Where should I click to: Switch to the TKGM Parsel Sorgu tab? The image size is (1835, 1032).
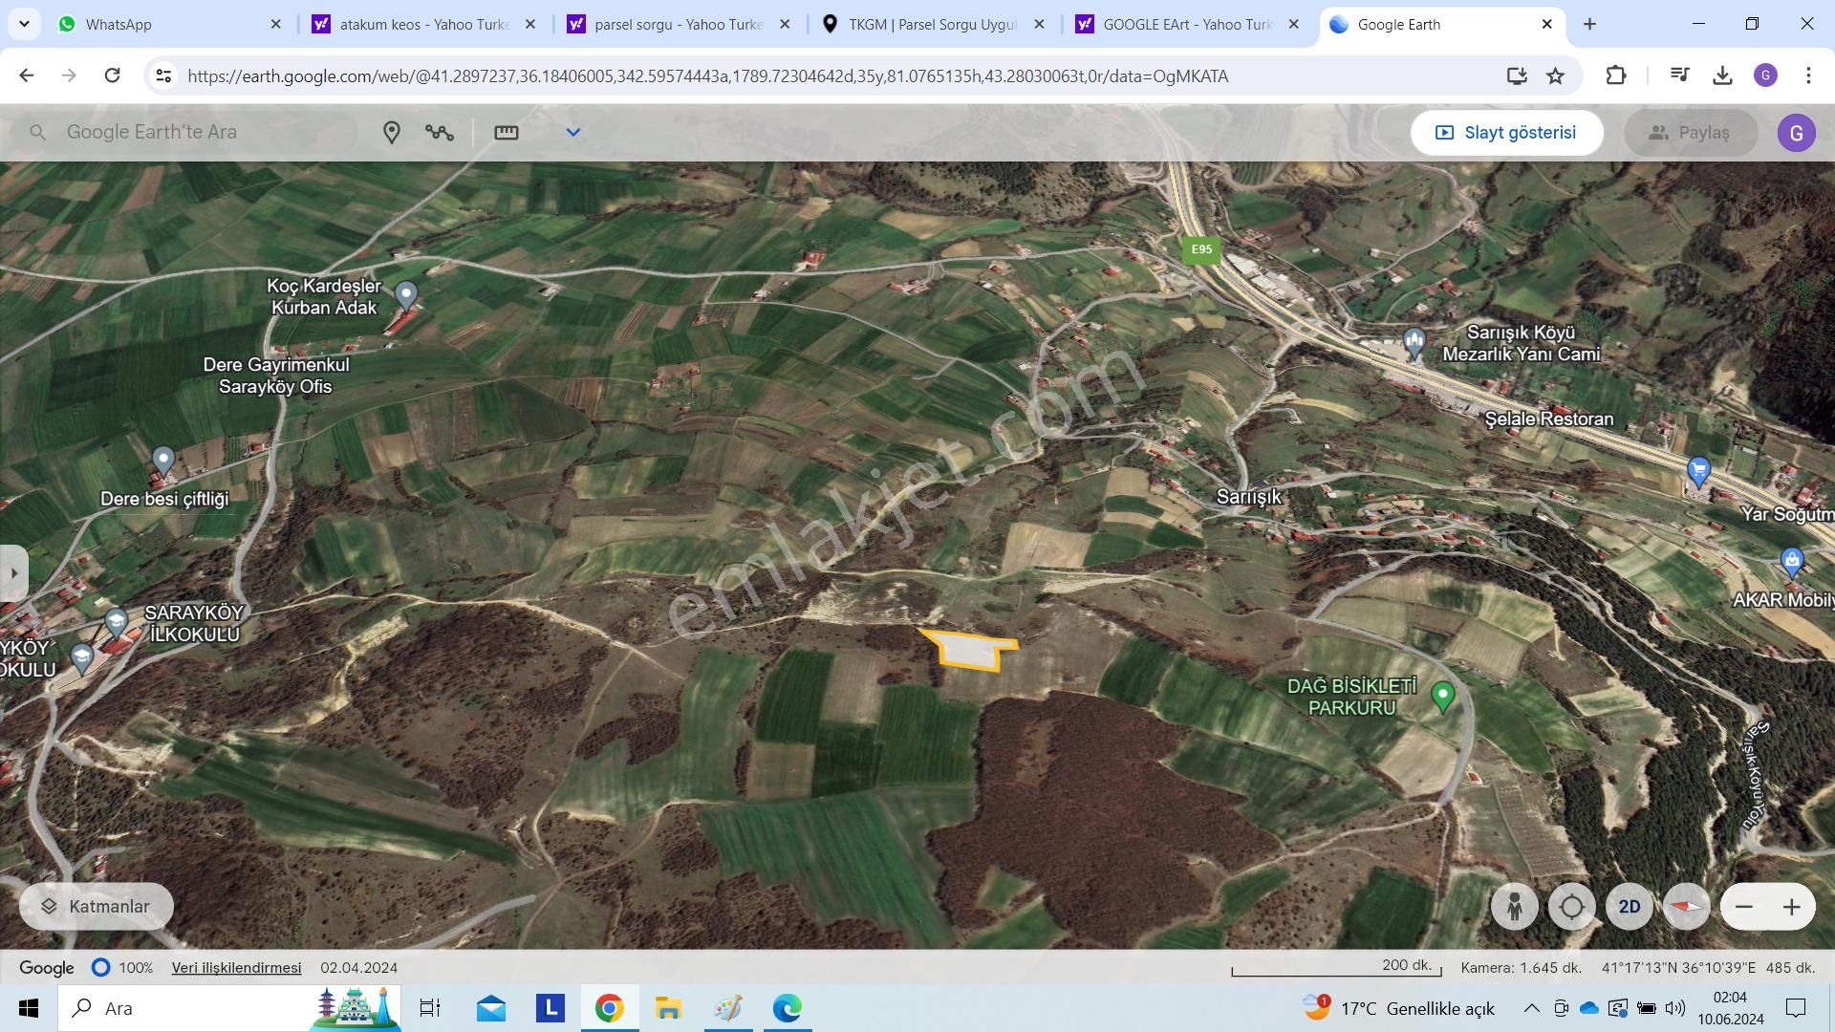click(x=932, y=24)
